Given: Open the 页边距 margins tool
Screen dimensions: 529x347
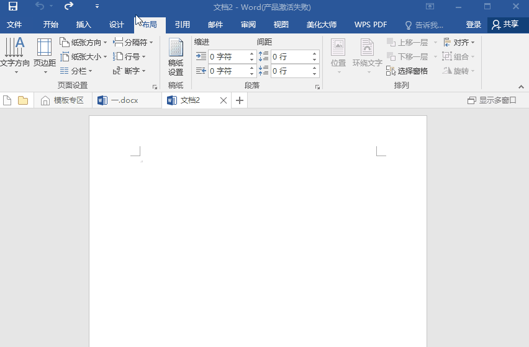Looking at the screenshot, I should [44, 55].
